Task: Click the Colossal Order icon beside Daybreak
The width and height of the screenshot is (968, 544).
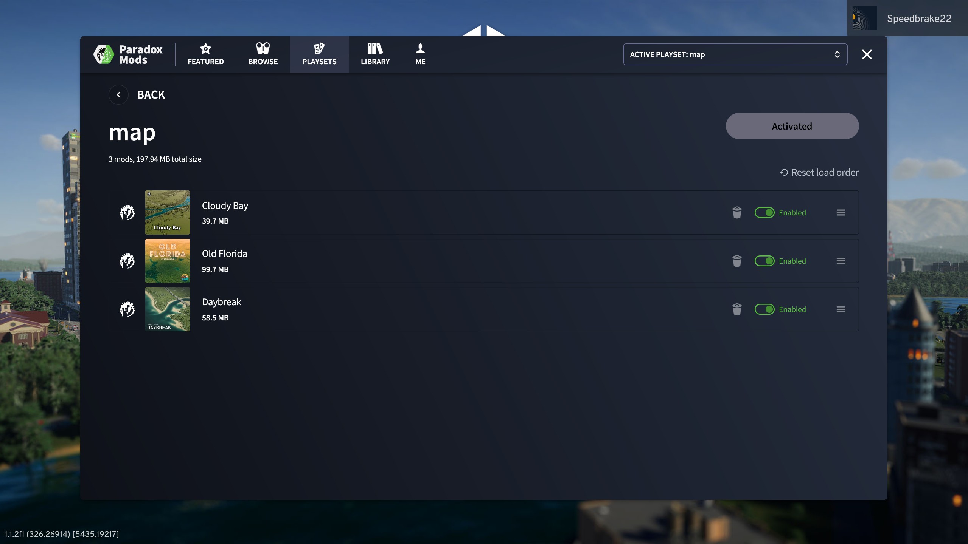Action: tap(127, 309)
